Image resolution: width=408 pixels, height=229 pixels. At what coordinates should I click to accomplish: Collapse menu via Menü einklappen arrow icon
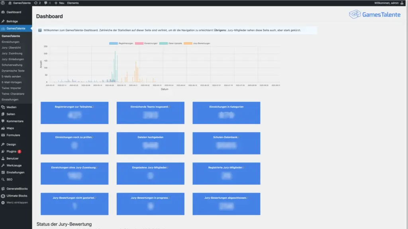[x=3, y=202]
